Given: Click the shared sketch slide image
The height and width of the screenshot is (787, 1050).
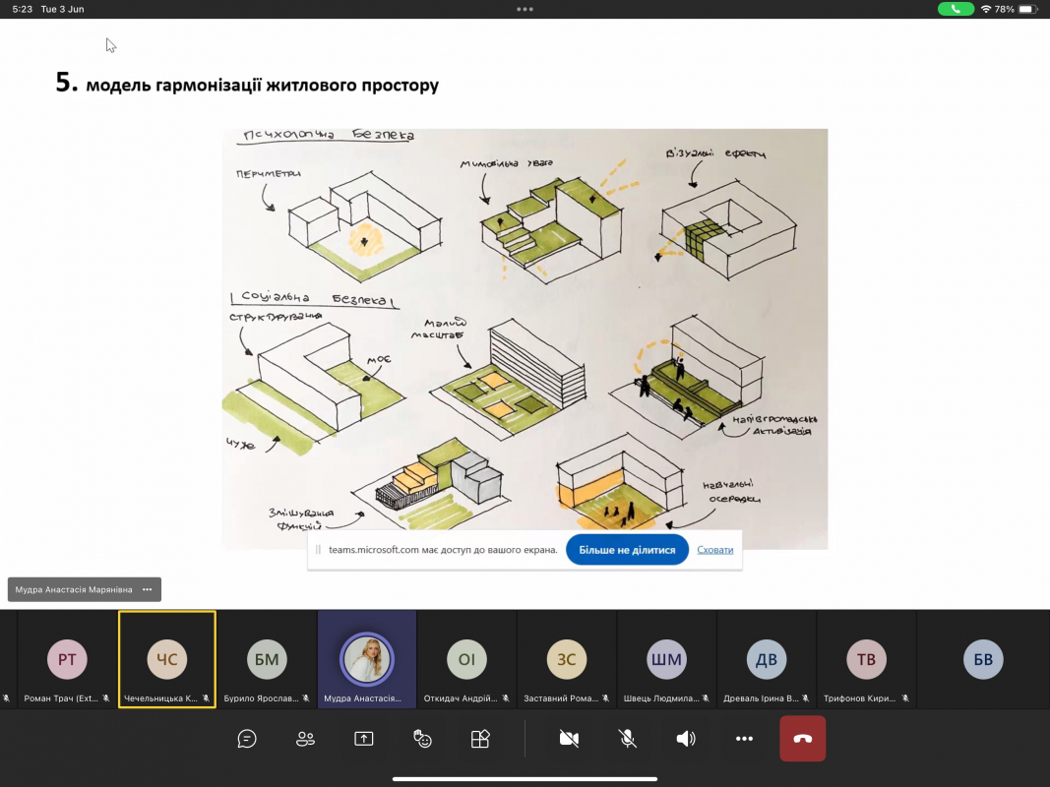Looking at the screenshot, I should [525, 325].
